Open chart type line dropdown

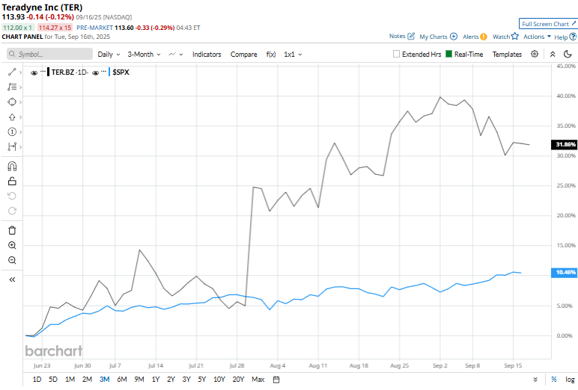click(x=176, y=54)
